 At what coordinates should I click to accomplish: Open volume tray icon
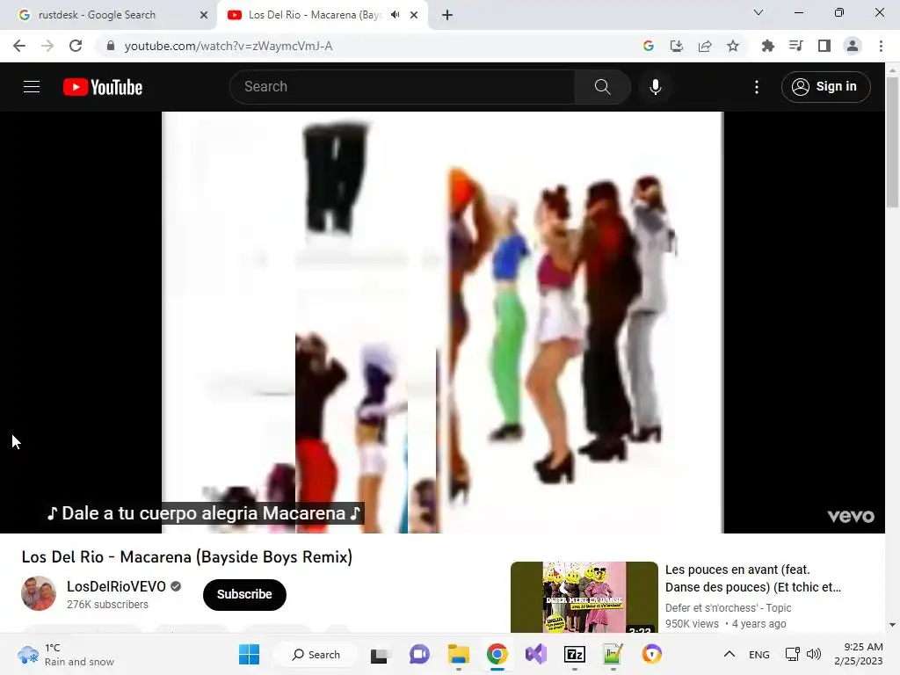814,654
